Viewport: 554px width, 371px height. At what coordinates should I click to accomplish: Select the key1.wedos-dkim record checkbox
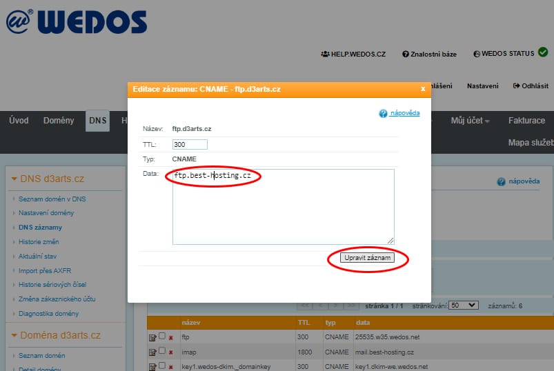coord(162,365)
